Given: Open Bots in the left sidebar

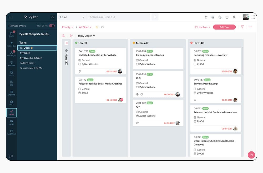Looking at the screenshot, I should coord(11,103).
